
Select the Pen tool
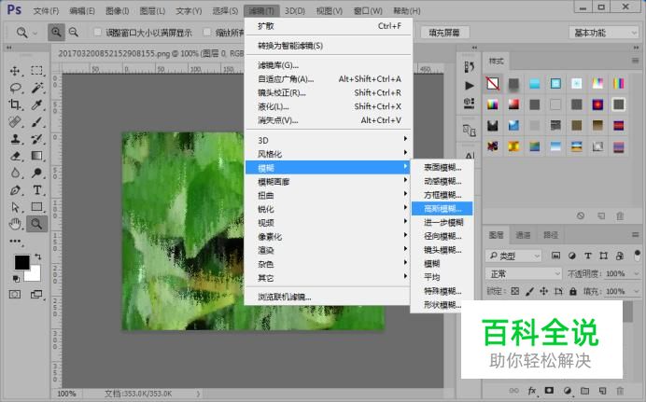(15, 190)
